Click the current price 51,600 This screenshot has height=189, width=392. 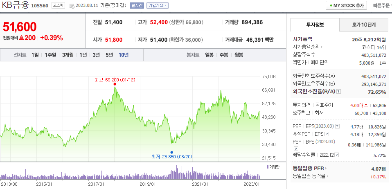20,27
